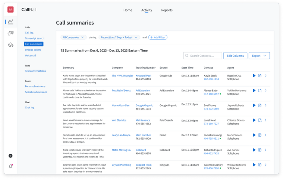283x179 pixels.
Task: Open the RR account avatar
Action: click(10, 10)
